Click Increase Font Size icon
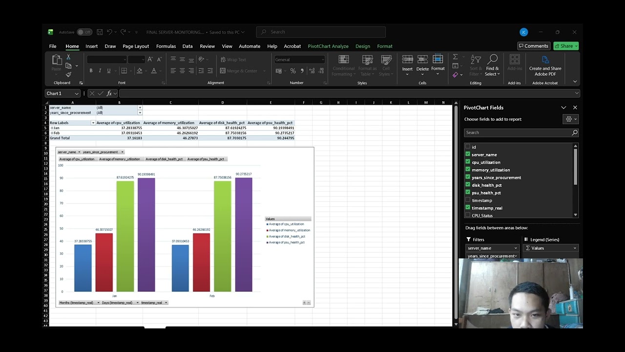 point(150,60)
